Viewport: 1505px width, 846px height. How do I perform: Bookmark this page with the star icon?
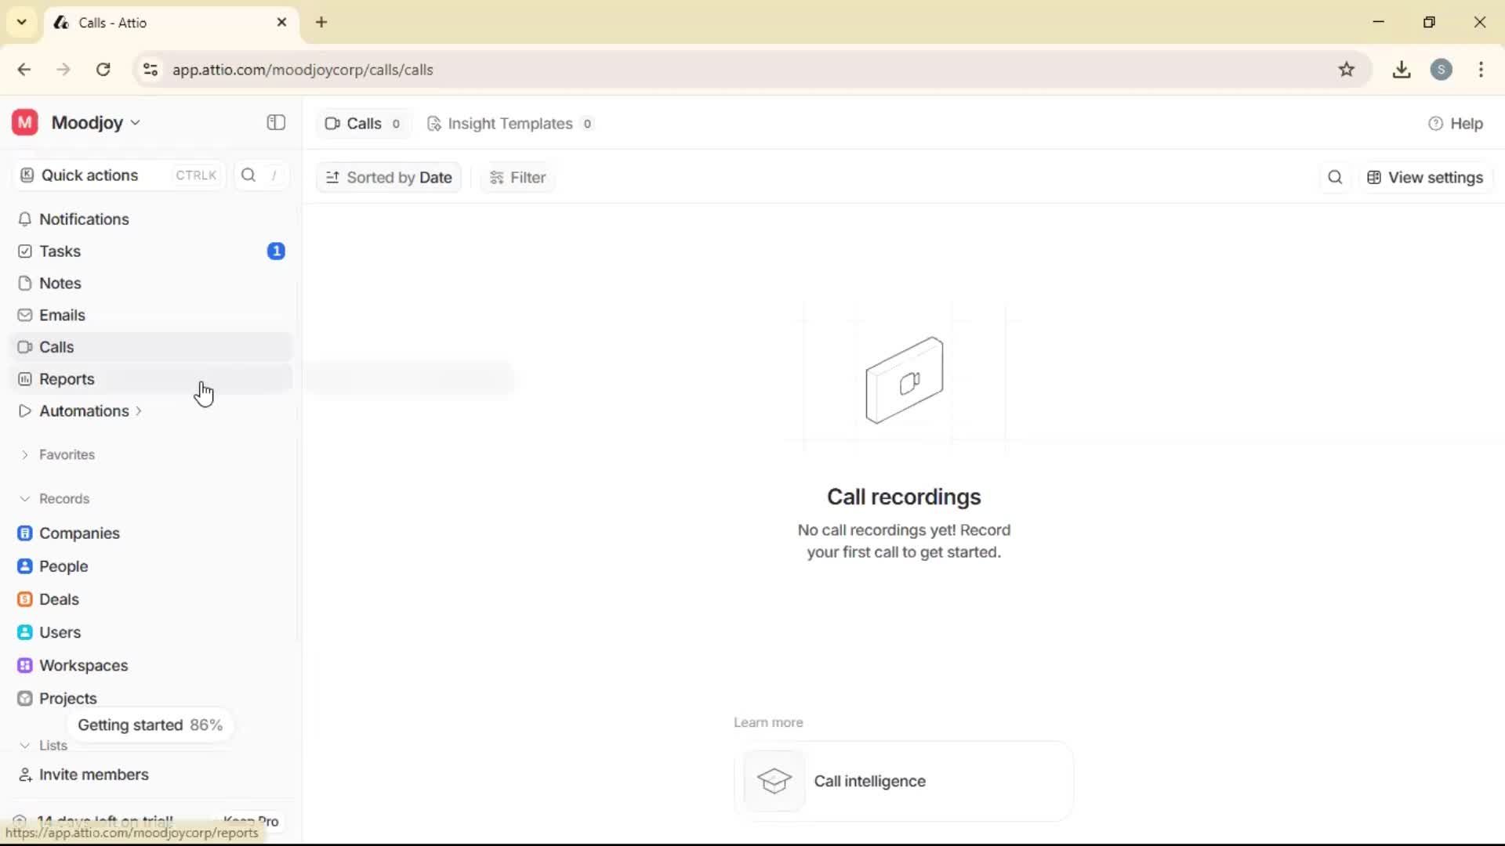(1347, 70)
